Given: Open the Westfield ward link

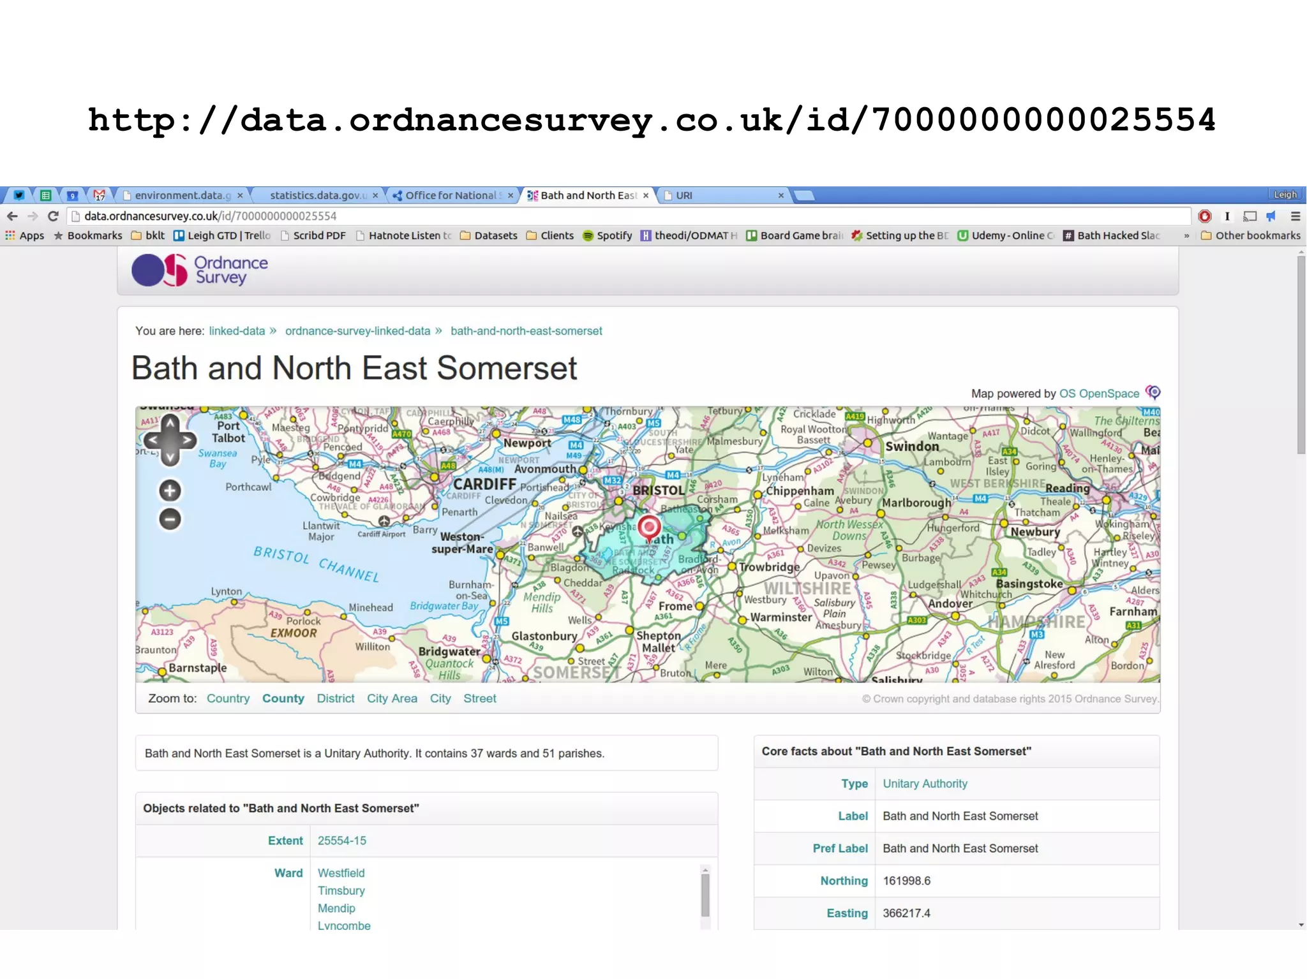Looking at the screenshot, I should [x=341, y=873].
